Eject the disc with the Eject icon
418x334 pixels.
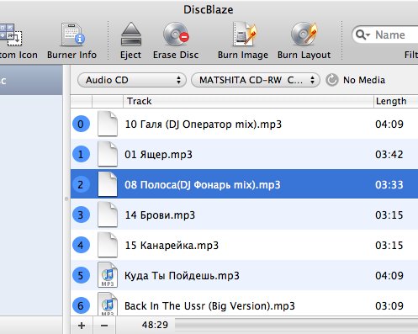tap(130, 34)
